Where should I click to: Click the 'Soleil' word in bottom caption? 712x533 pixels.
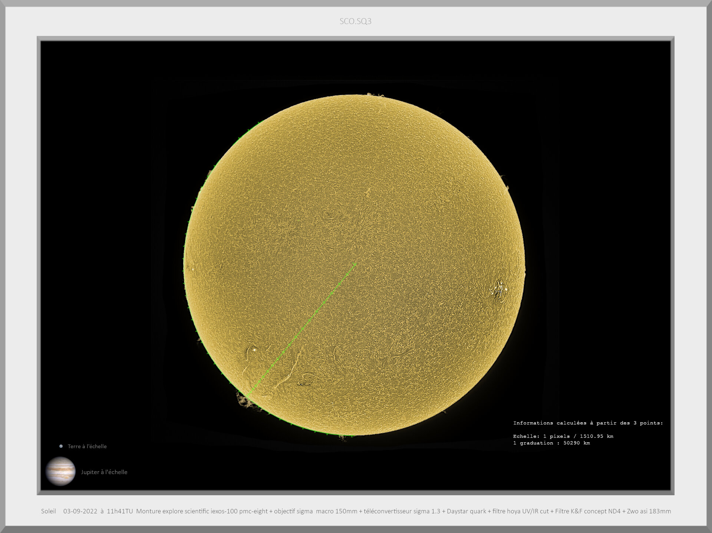point(48,511)
